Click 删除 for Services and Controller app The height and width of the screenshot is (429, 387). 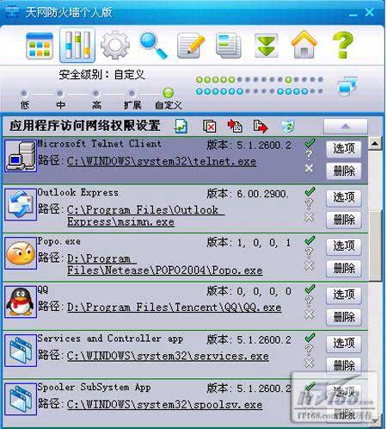tap(343, 365)
